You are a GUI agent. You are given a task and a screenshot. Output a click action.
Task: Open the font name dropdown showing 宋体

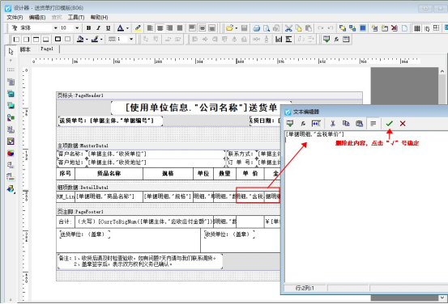click(56, 28)
